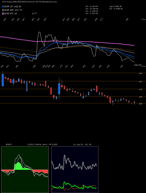The width and height of the screenshot is (146, 193).
Task: Click the 'Pre C: 427.05' close price text
Action: click(x=92, y=13)
